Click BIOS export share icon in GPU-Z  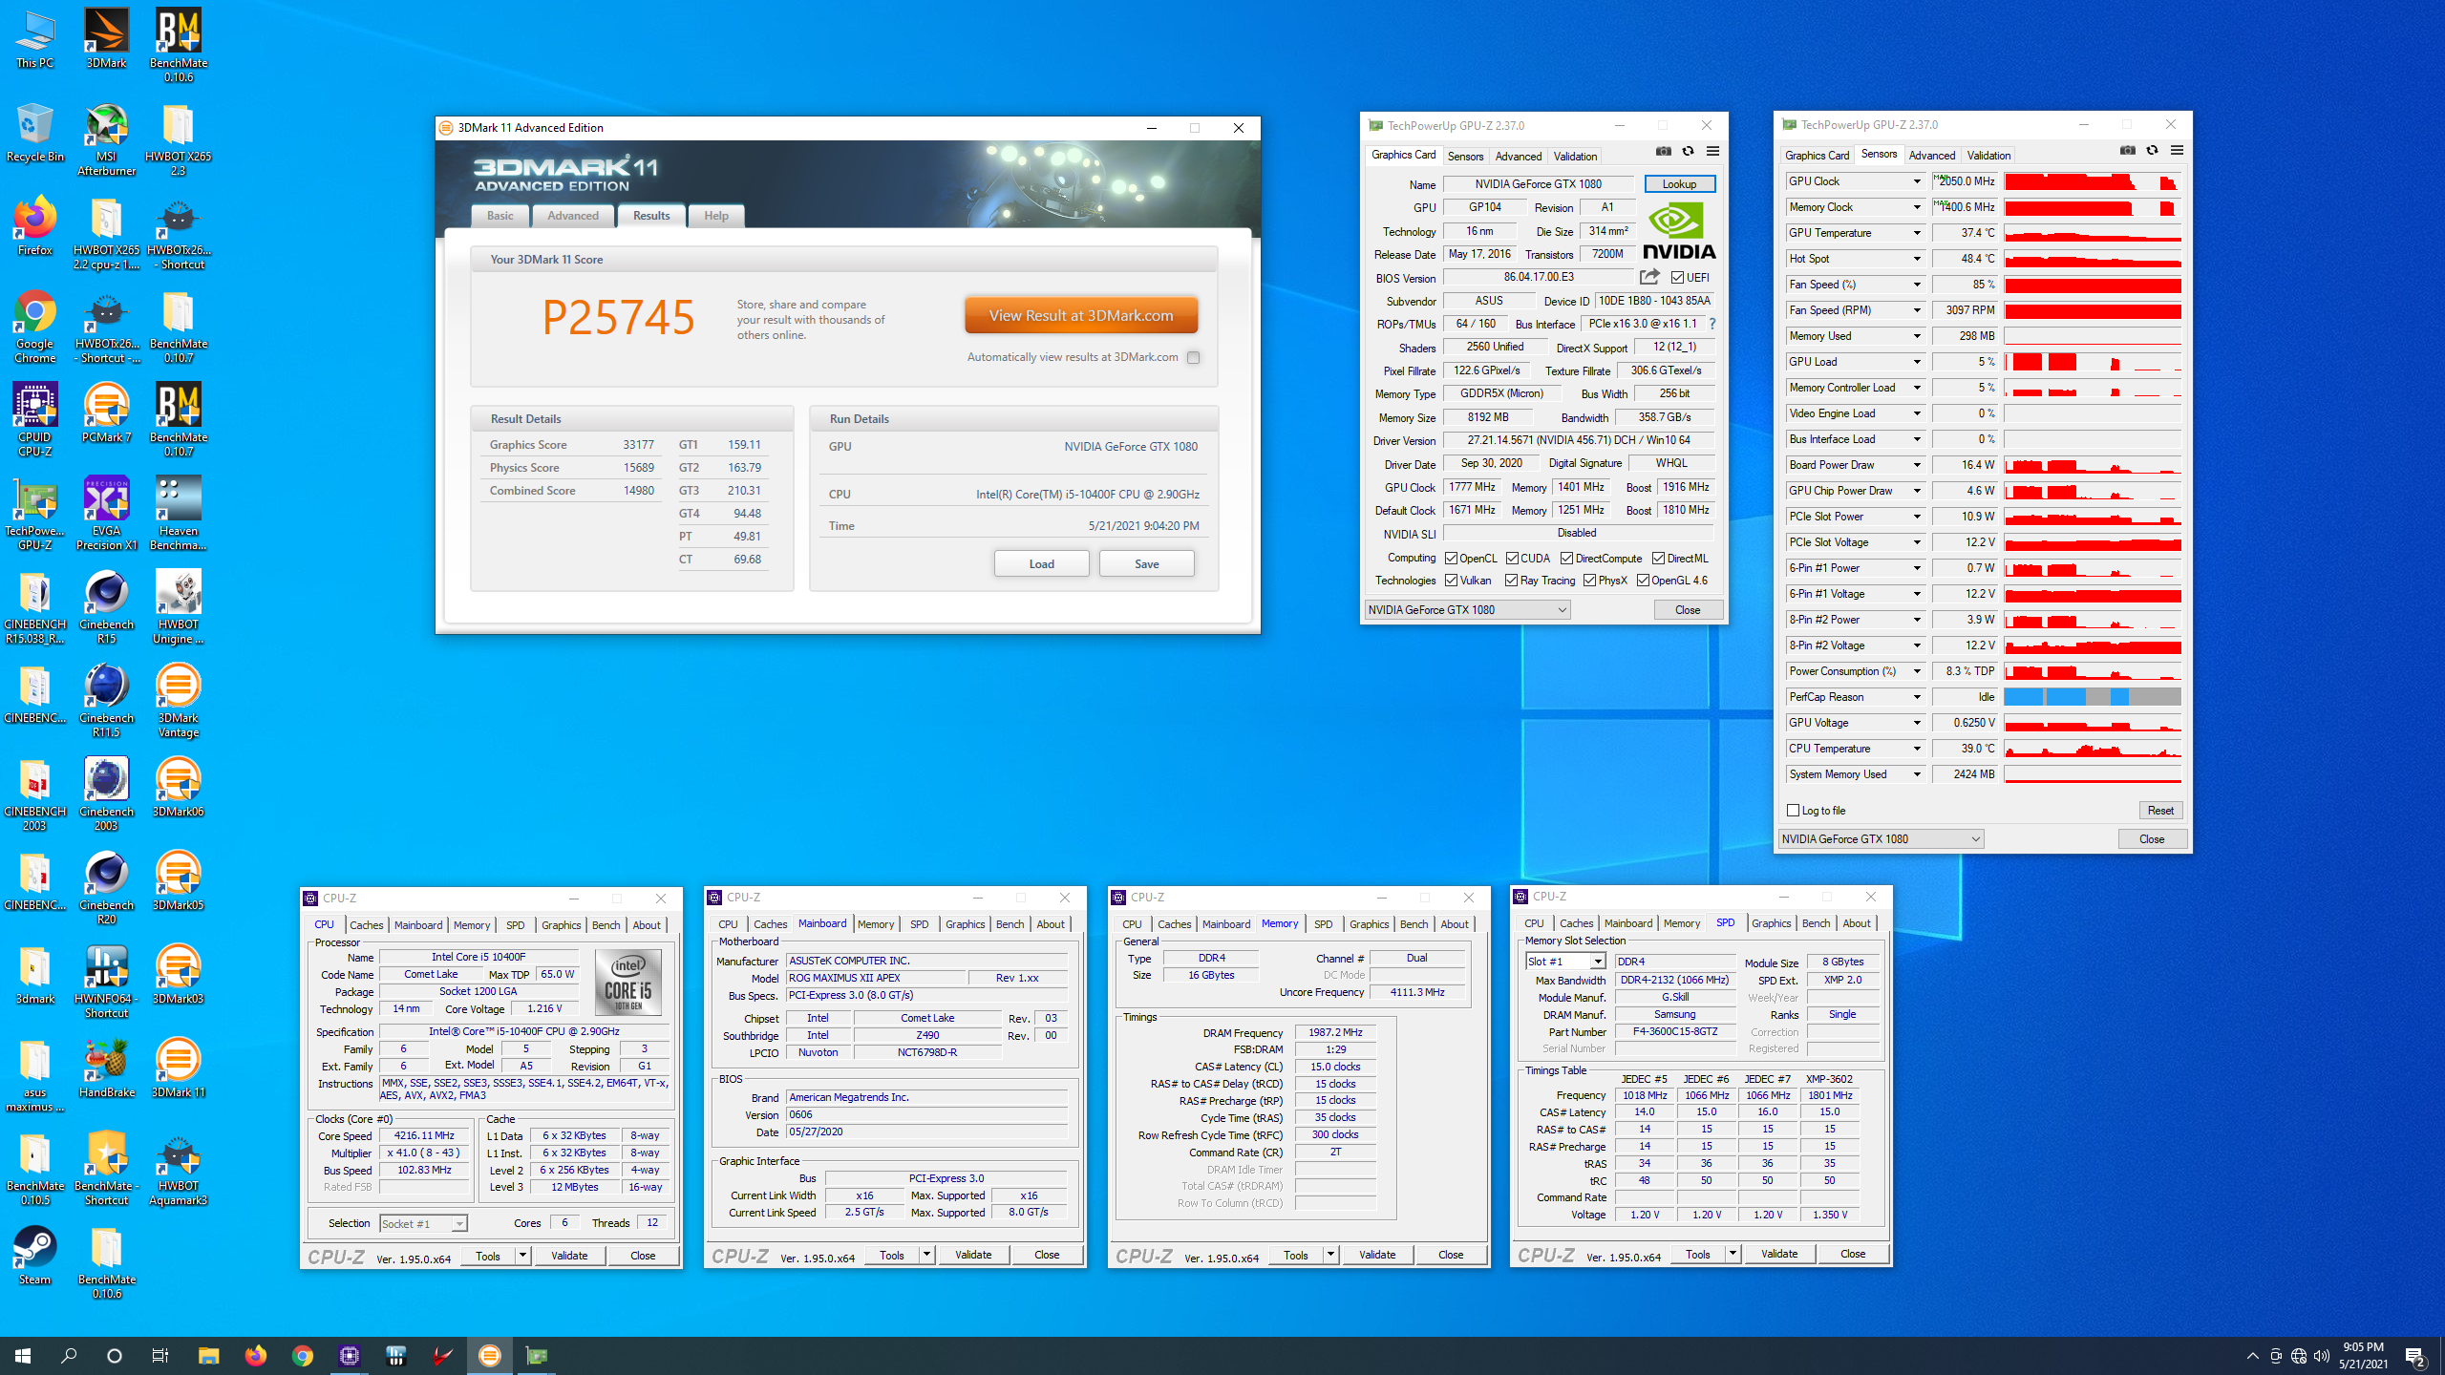point(1649,277)
